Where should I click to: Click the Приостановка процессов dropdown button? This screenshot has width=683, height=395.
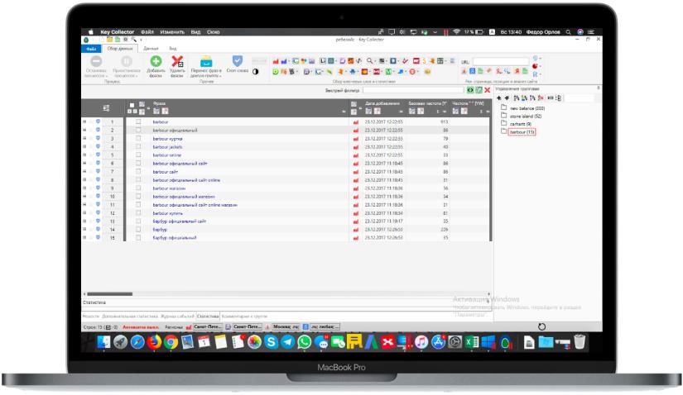127,66
